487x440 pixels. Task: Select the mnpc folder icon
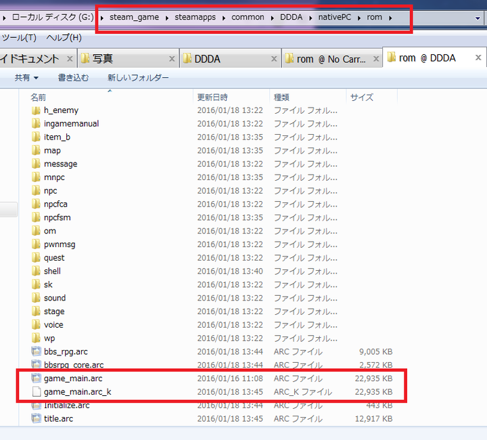point(36,177)
